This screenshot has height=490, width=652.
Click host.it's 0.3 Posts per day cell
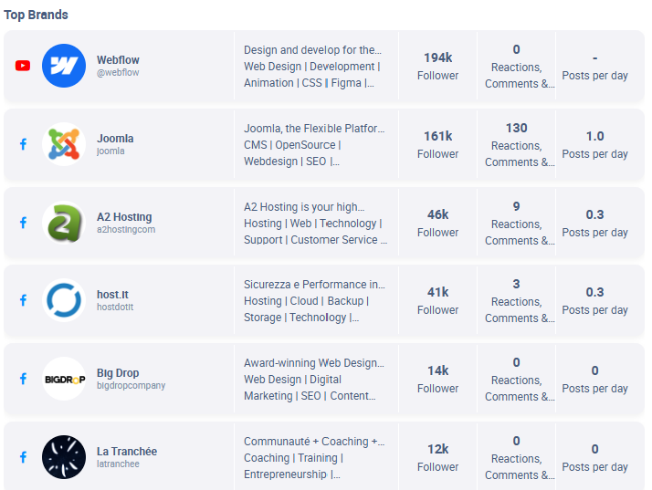(594, 300)
